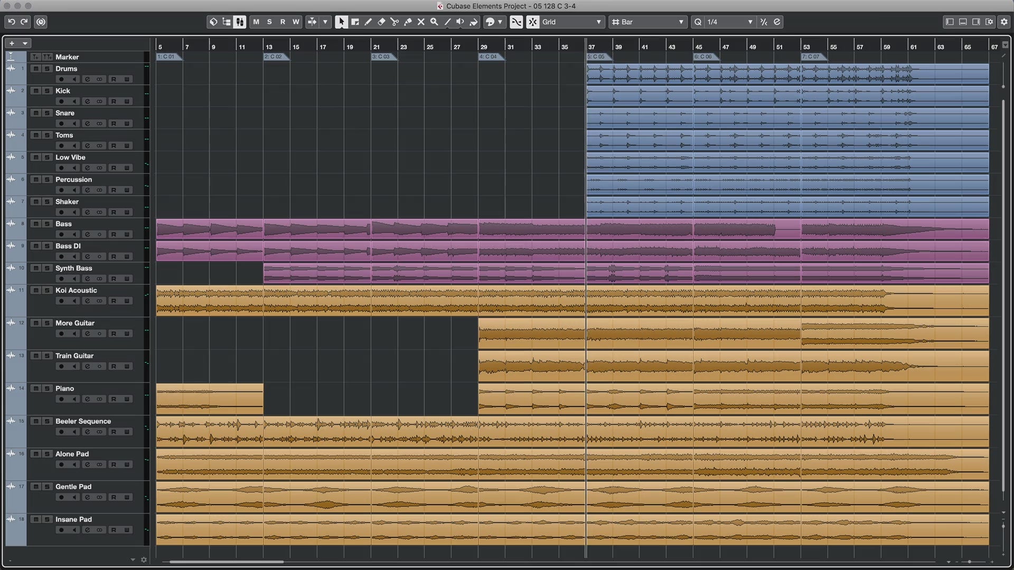Select the Range Selection tool
1014x570 pixels.
tap(355, 22)
